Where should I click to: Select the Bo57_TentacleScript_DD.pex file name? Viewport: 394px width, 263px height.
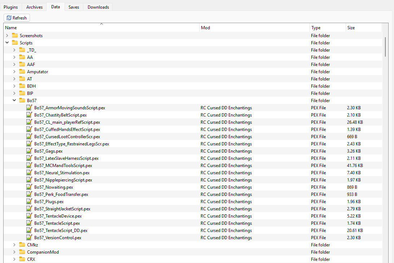tap(61, 230)
